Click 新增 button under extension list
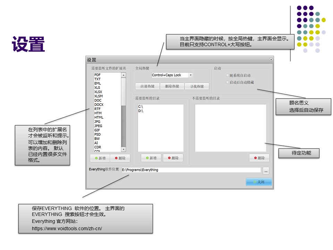Image resolution: width=333 pixels, height=250 pixels. point(100,158)
